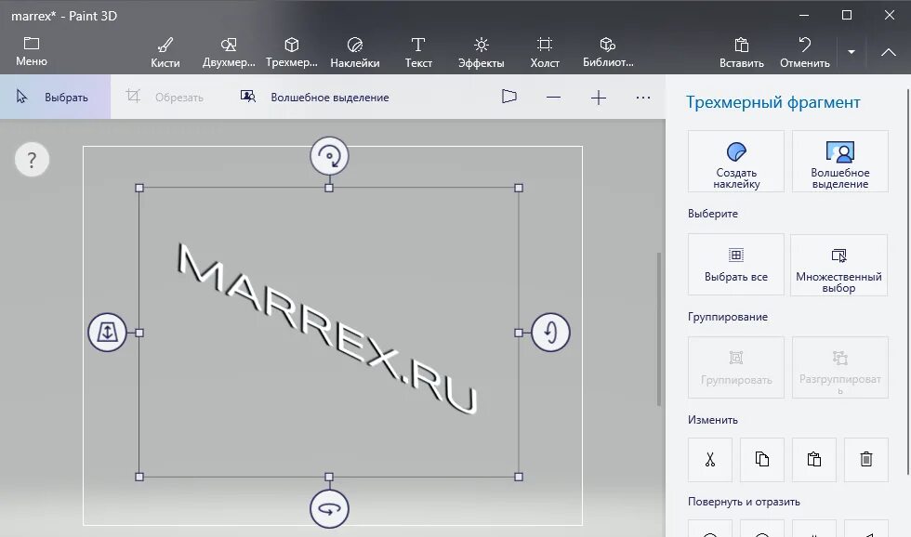Image resolution: width=911 pixels, height=537 pixels.
Task: Click the canvas vertical scrollbar
Action: pos(659,329)
